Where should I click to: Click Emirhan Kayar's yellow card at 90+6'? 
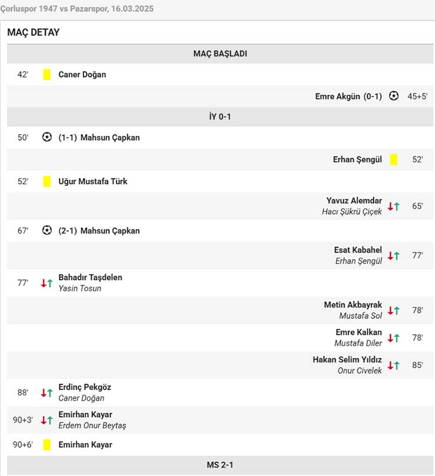(x=47, y=445)
